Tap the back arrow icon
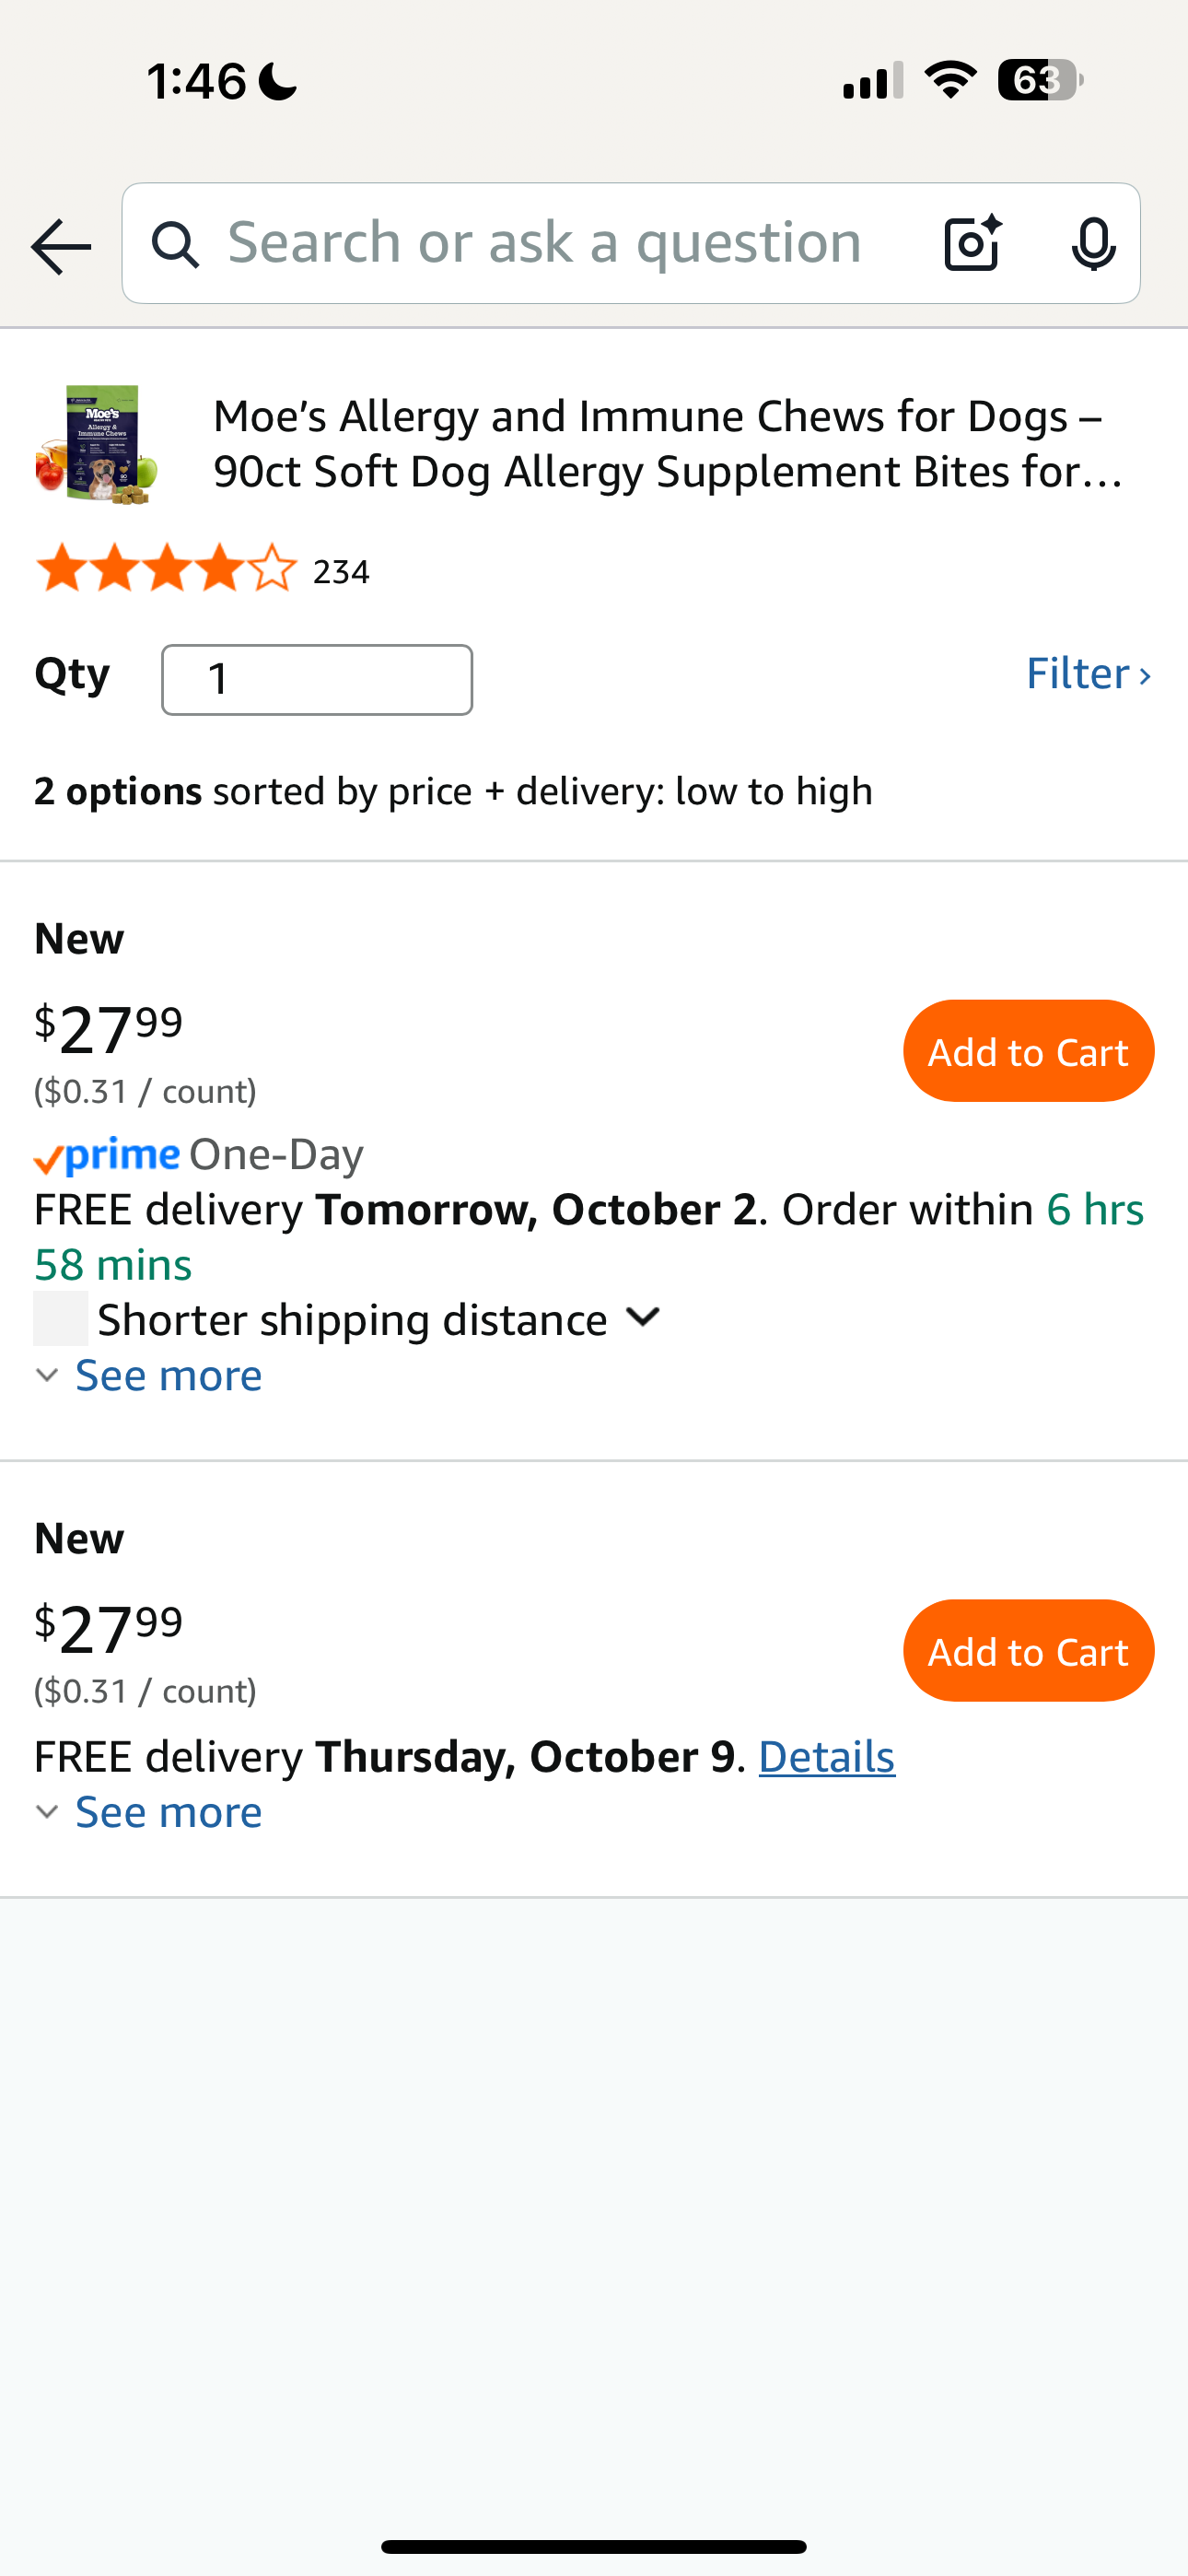 coord(61,246)
